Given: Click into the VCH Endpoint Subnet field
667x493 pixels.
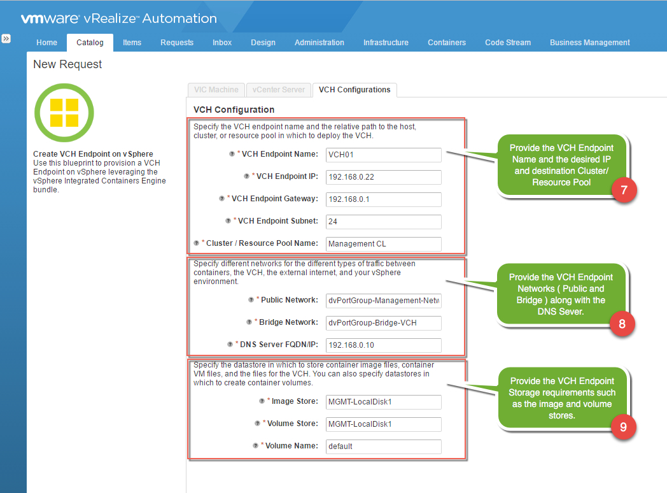Looking at the screenshot, I should click(383, 222).
